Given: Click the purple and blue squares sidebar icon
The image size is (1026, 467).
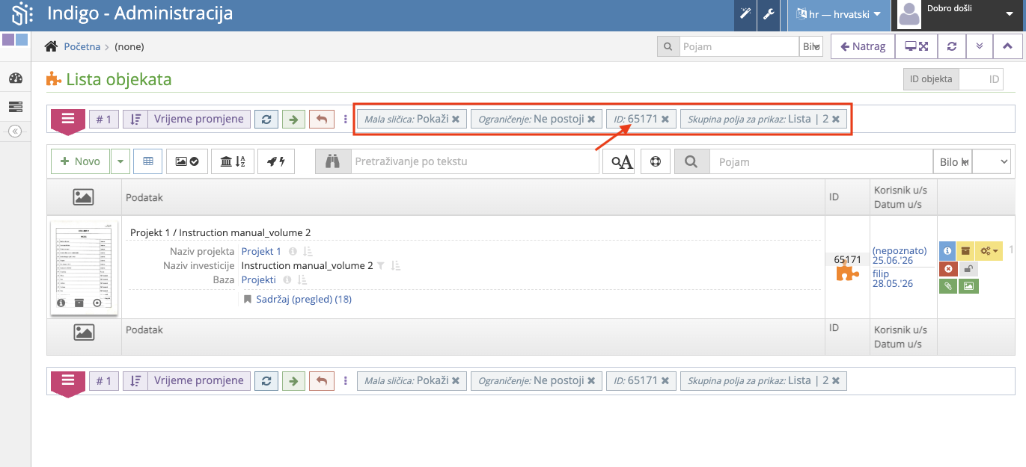Looking at the screenshot, I should [x=15, y=40].
